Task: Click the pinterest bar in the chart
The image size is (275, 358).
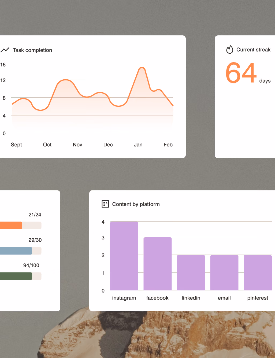Action: pos(258,272)
